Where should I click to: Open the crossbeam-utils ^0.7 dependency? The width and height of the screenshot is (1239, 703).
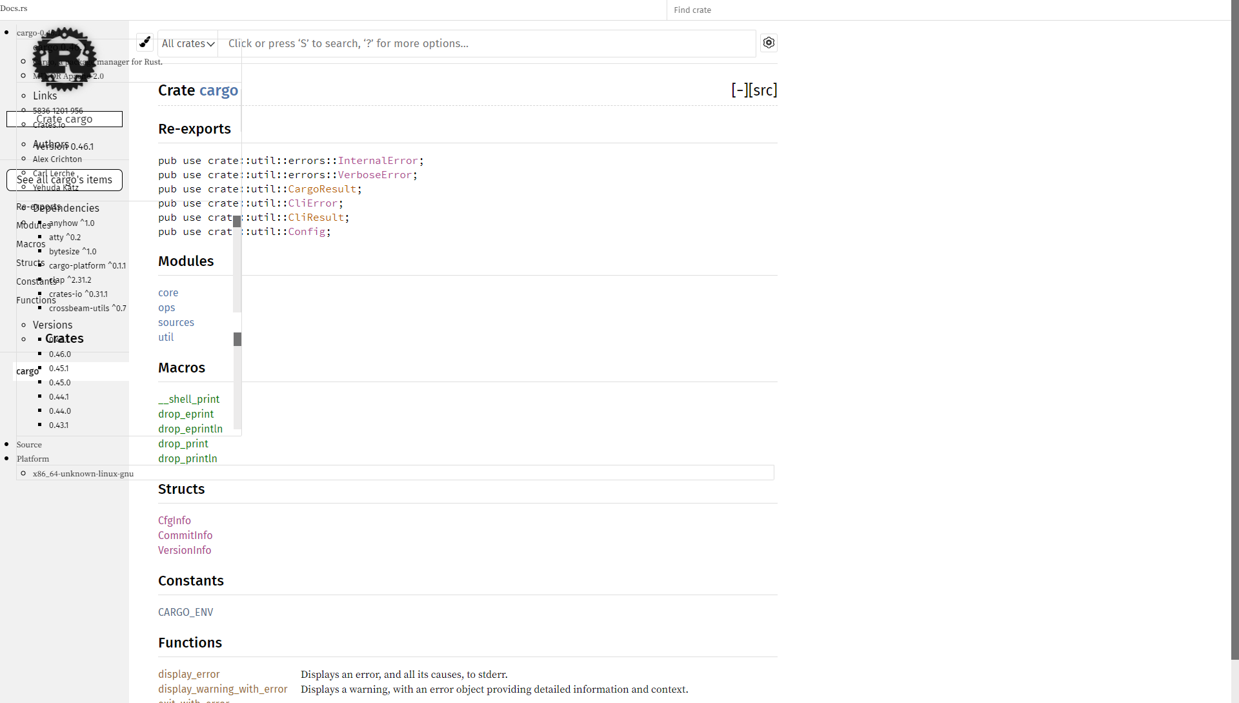tap(88, 309)
